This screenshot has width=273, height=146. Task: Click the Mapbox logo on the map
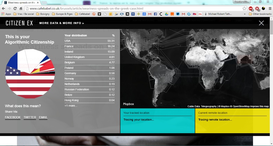(128, 104)
